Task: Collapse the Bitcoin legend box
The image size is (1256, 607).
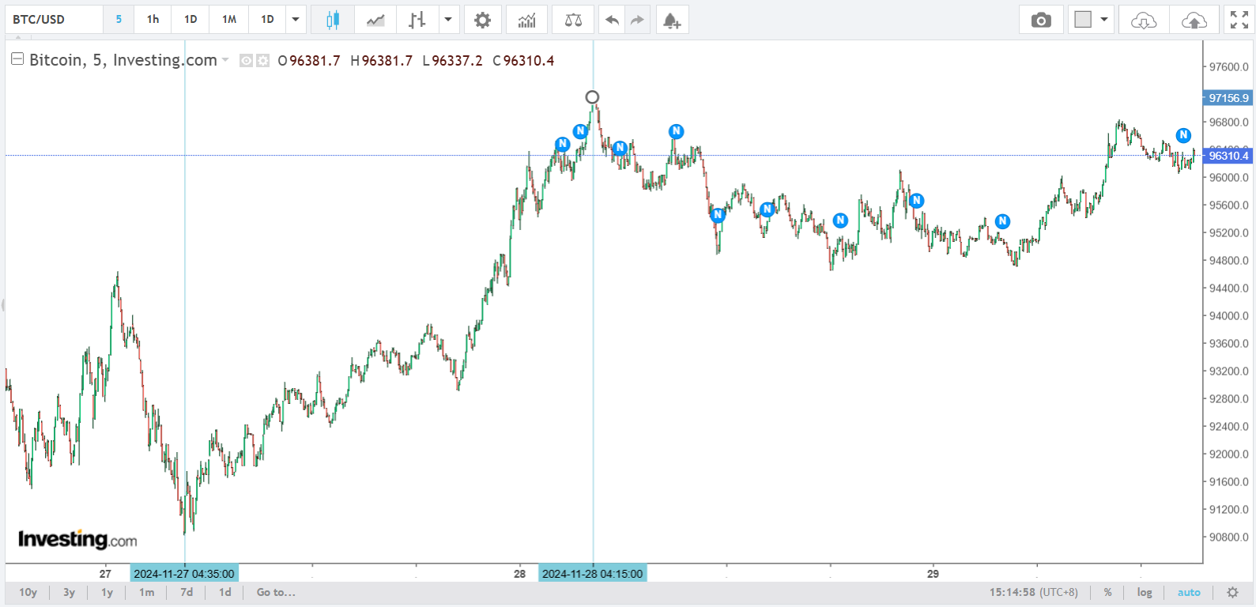Action: coord(17,59)
